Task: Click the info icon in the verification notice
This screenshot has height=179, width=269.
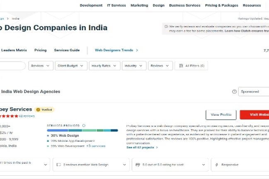Action: point(166,27)
